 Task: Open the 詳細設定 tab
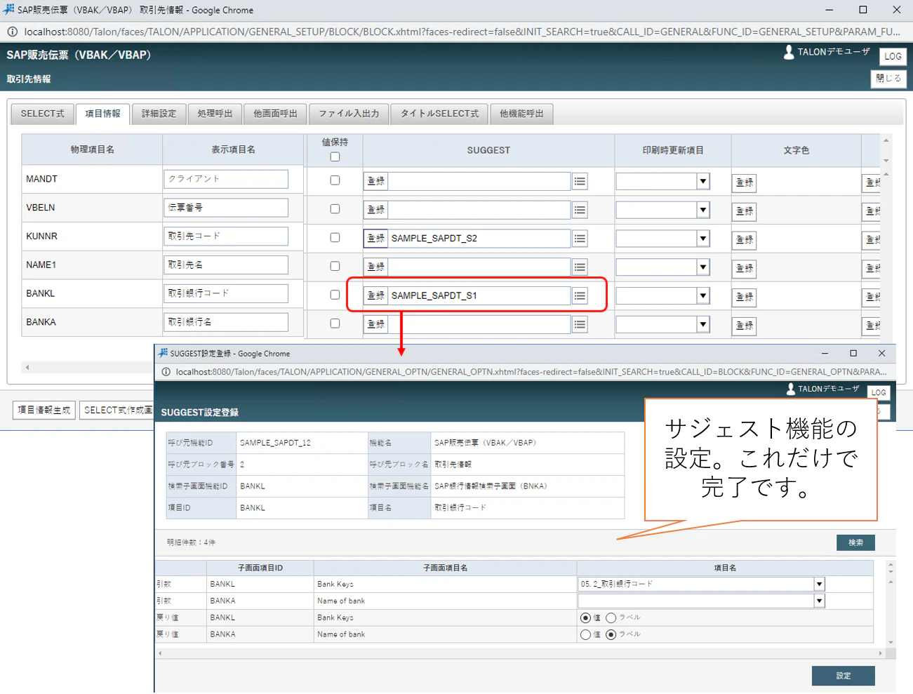pyautogui.click(x=159, y=114)
